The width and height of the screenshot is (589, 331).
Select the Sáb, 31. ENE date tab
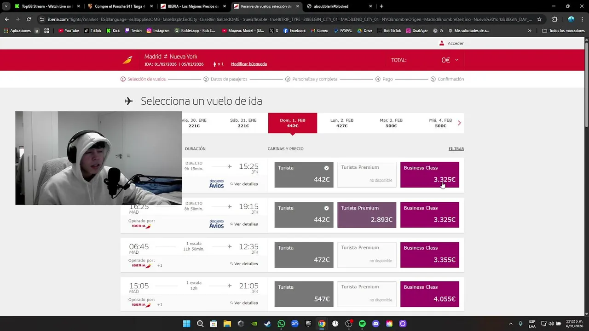tap(243, 123)
